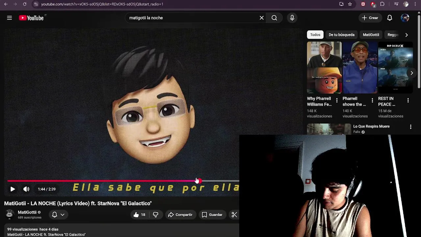Open the YouTube hamburger guide menu
Screen dimensions: 421x237
tap(10, 18)
